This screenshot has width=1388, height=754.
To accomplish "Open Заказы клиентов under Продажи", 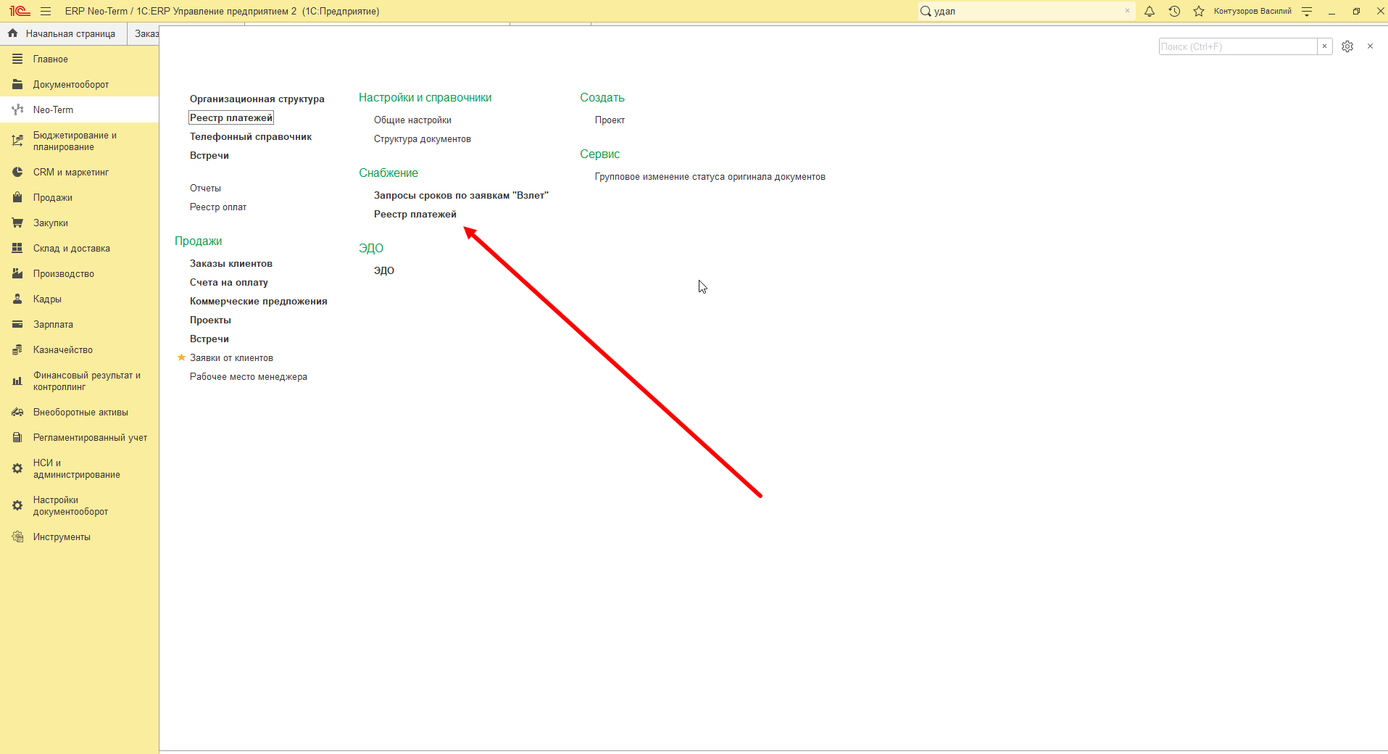I will pos(231,263).
